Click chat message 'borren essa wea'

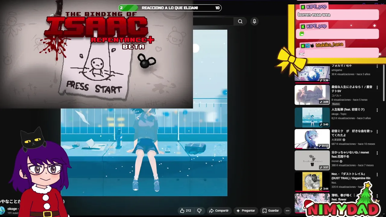point(314,15)
